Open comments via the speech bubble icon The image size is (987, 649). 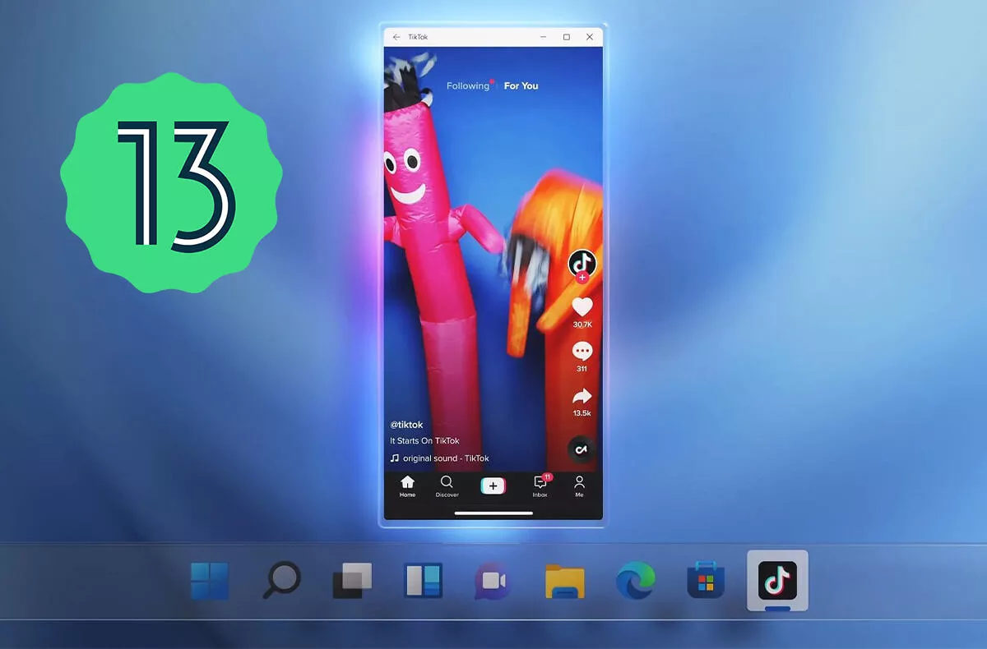click(x=582, y=352)
